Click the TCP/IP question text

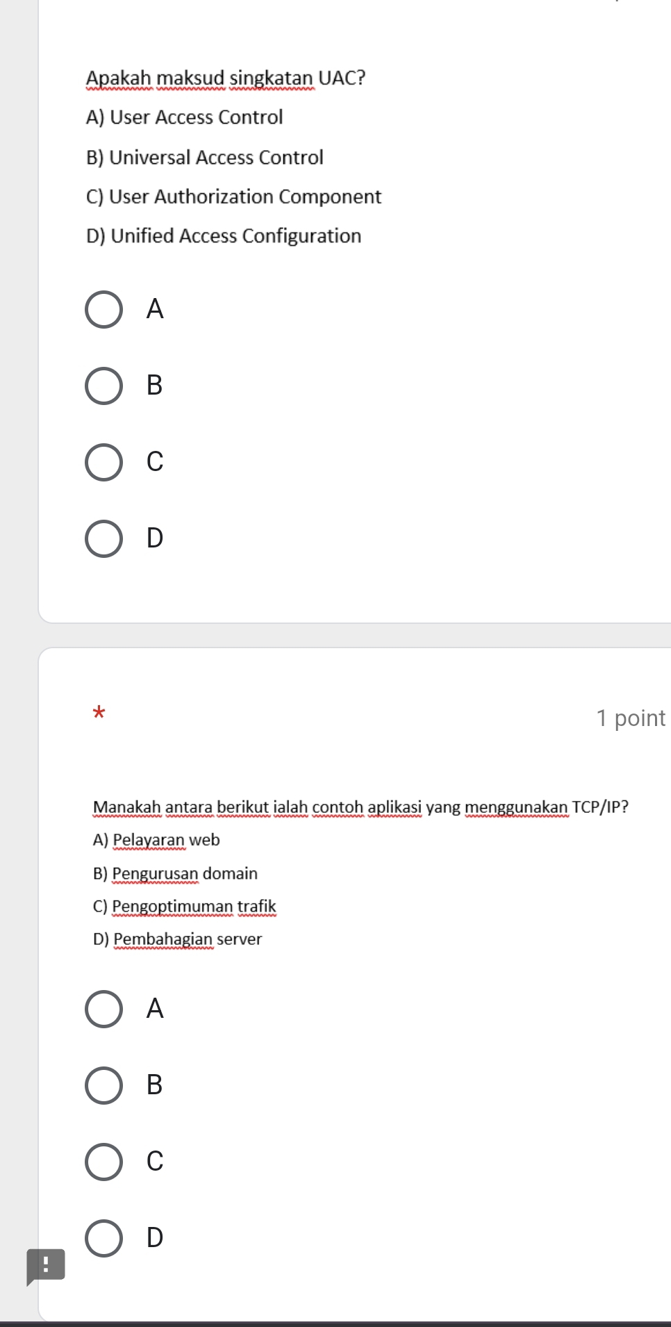point(361,807)
